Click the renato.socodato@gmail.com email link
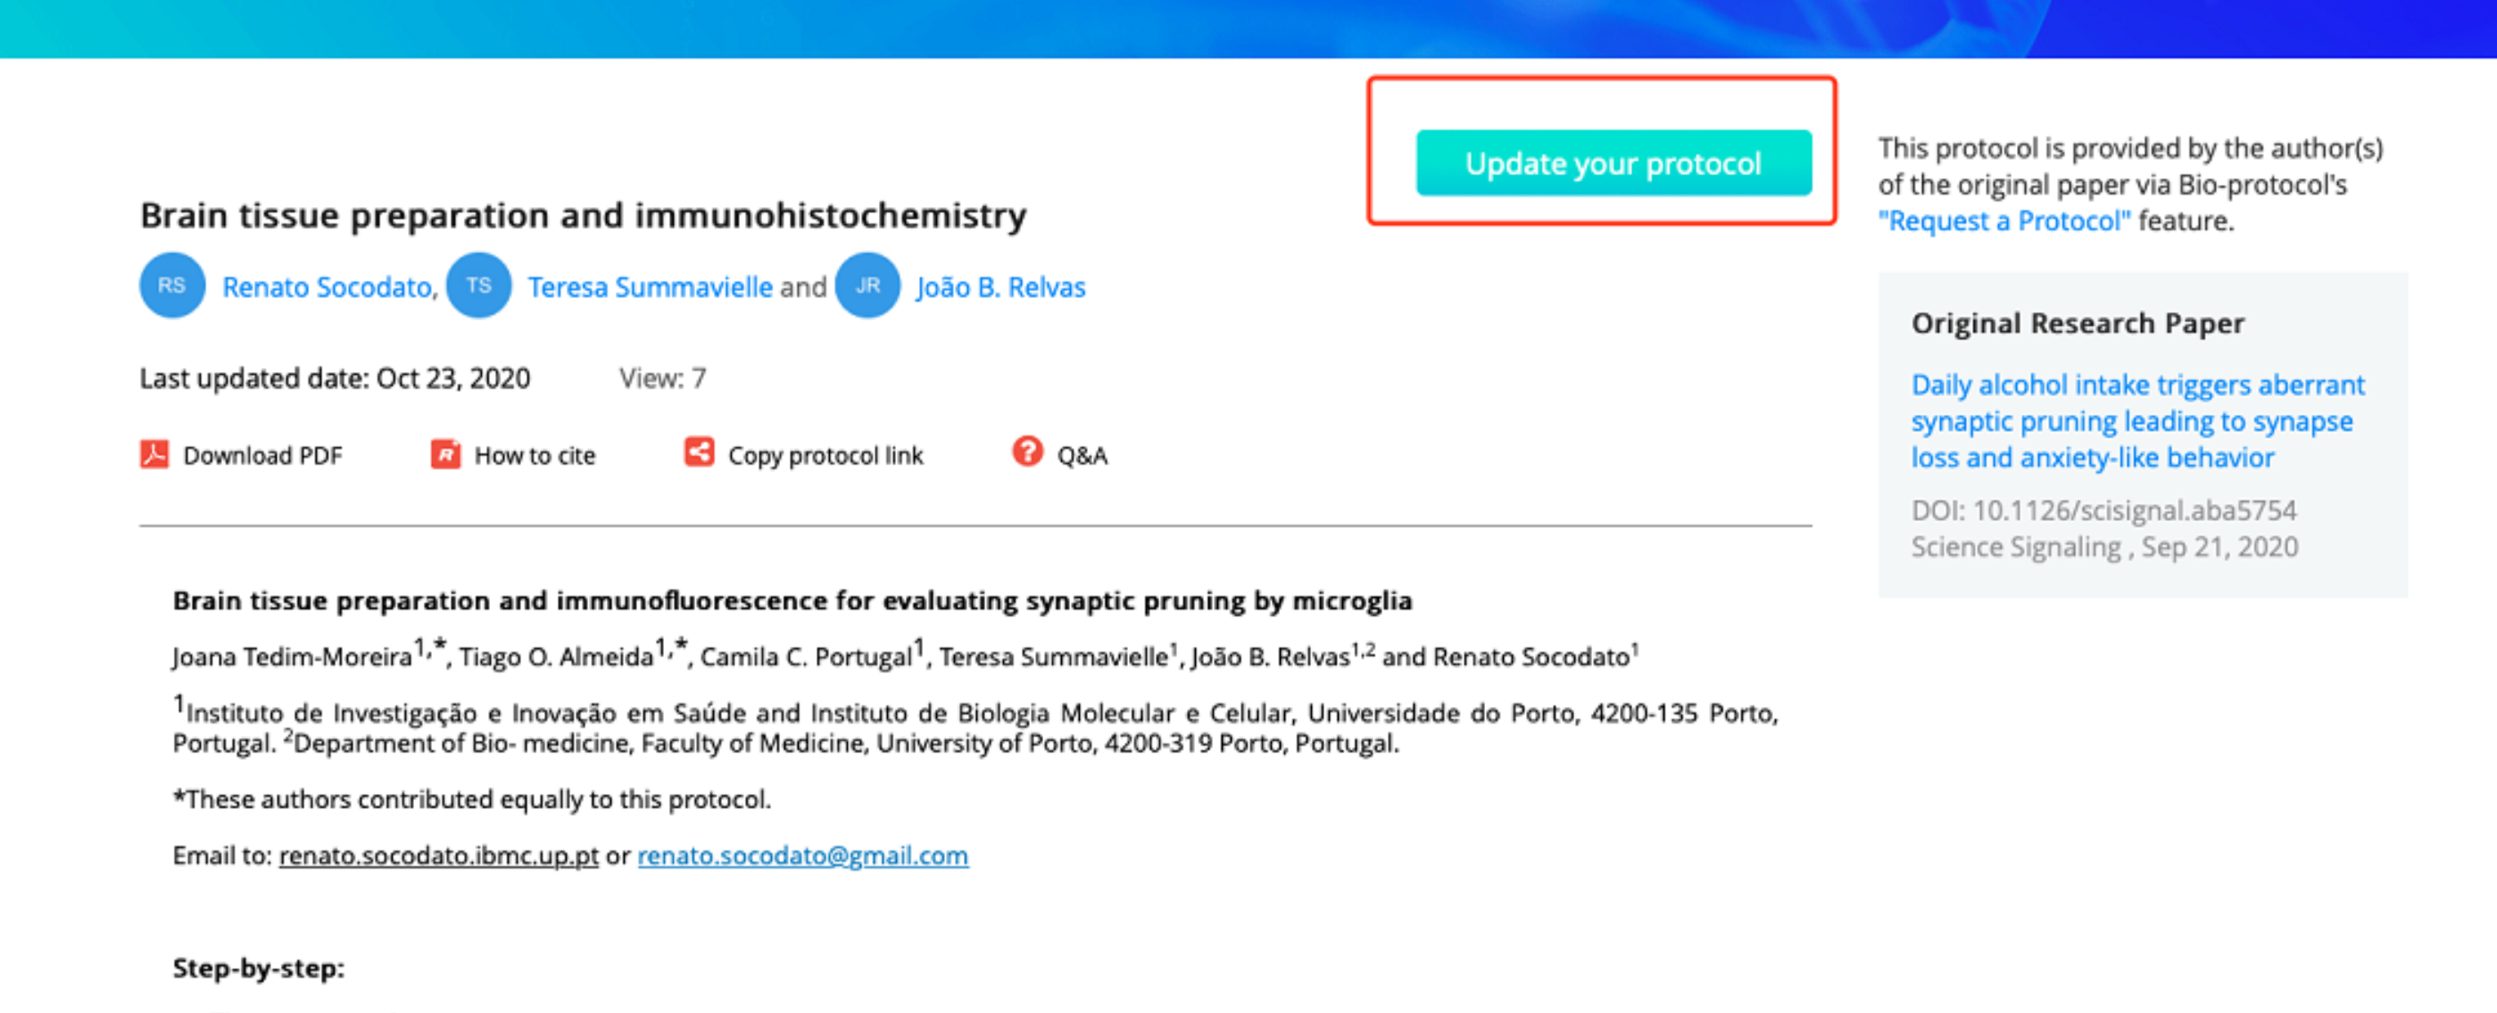The height and width of the screenshot is (1013, 2497). tap(802, 856)
